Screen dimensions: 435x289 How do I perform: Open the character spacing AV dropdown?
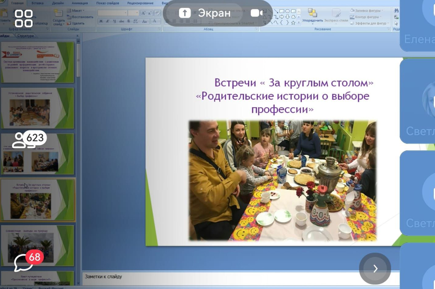[136, 21]
